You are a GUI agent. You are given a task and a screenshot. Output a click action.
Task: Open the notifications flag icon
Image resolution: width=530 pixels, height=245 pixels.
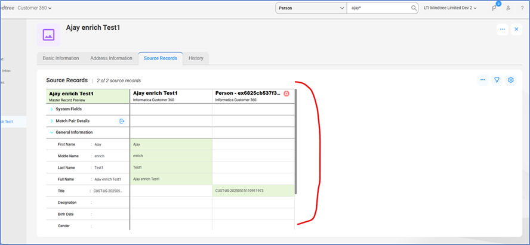coord(494,8)
